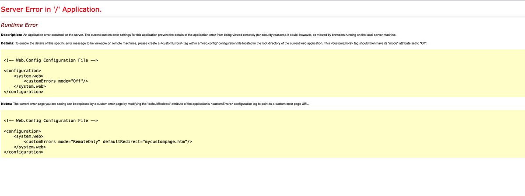Click the bold "Description:" label

tap(11, 34)
